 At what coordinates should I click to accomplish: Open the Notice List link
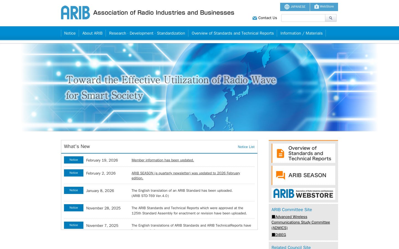246,147
